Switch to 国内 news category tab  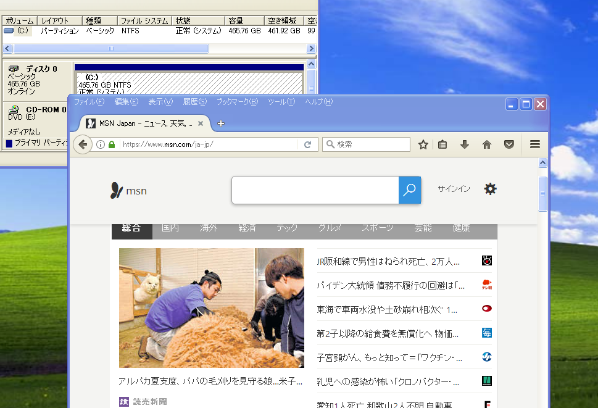(x=170, y=228)
